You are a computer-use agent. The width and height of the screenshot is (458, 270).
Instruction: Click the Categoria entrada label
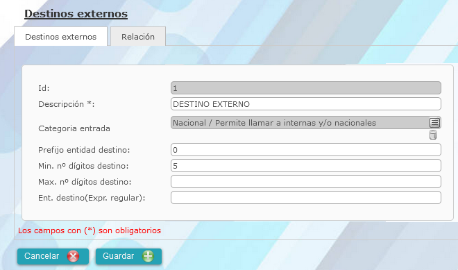74,128
